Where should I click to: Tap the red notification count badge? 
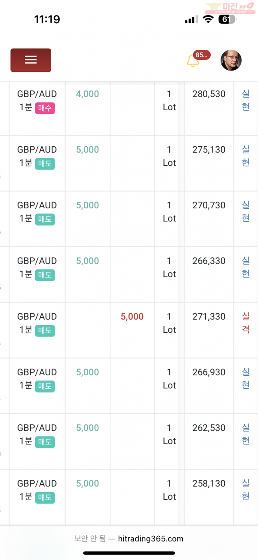(x=202, y=55)
